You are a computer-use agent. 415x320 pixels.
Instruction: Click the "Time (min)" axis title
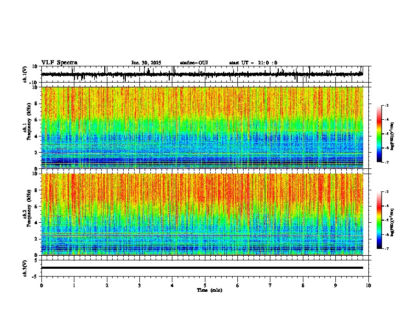coord(210,290)
